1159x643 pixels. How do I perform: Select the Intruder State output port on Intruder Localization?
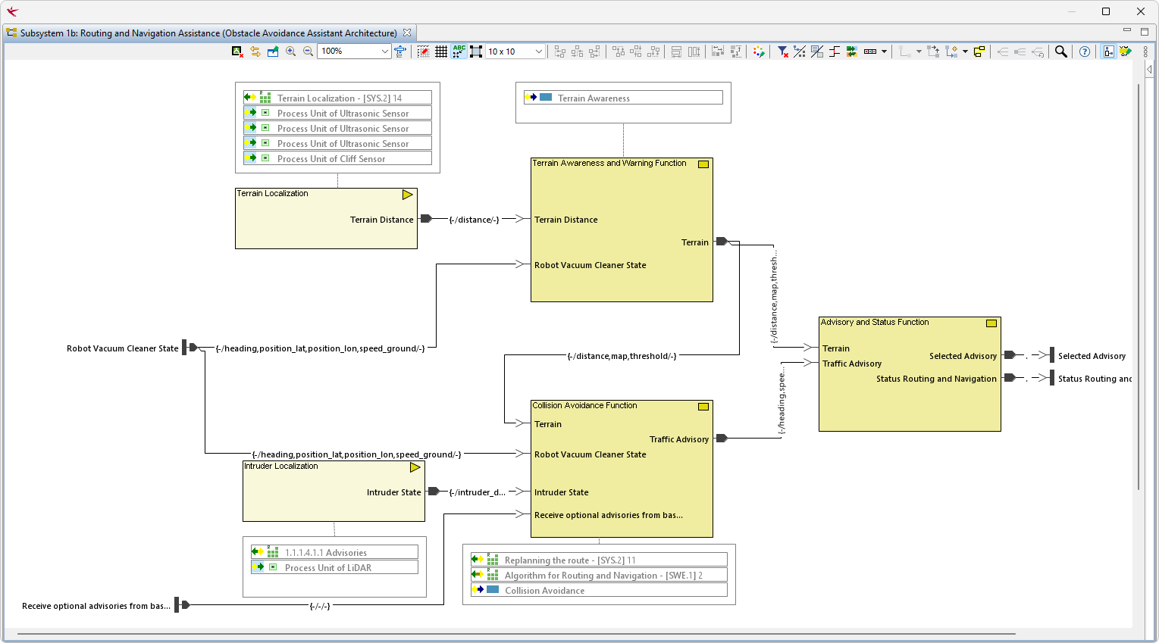(434, 492)
